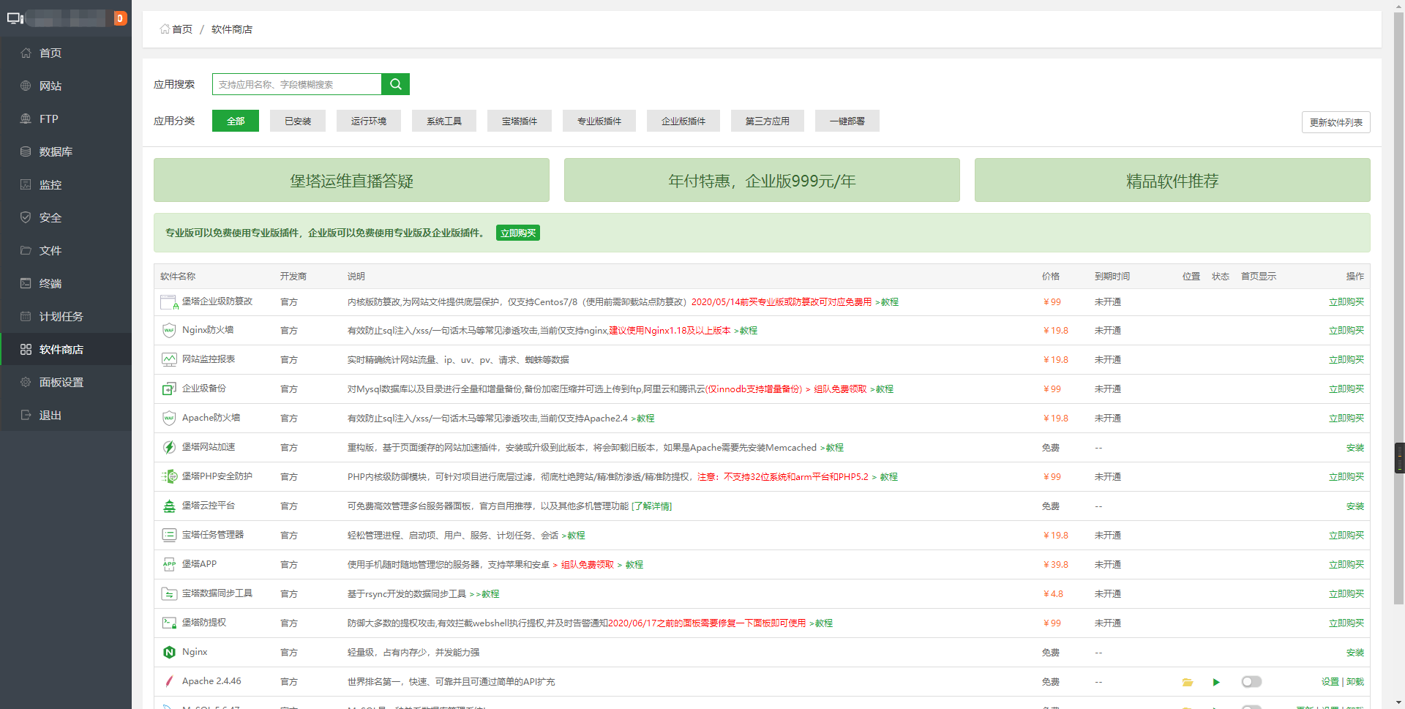Image resolution: width=1405 pixels, height=709 pixels.
Task: Click the Apache防火墙 shield icon
Action: pyautogui.click(x=169, y=418)
